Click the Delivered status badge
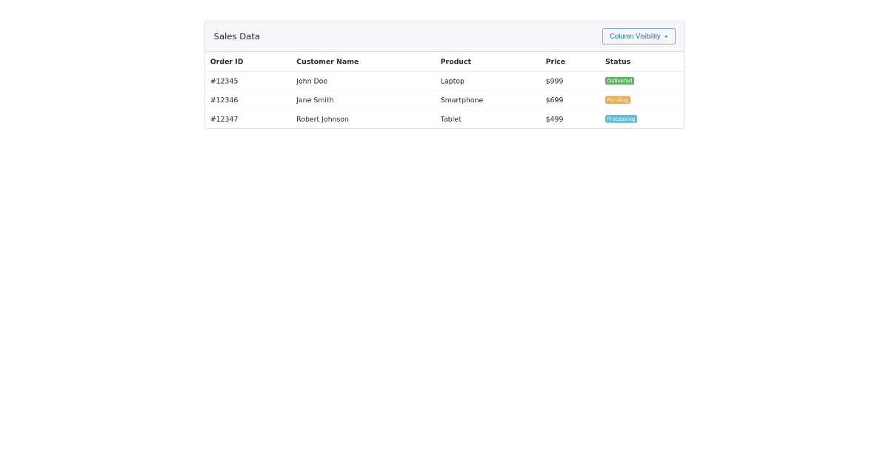 pos(619,81)
